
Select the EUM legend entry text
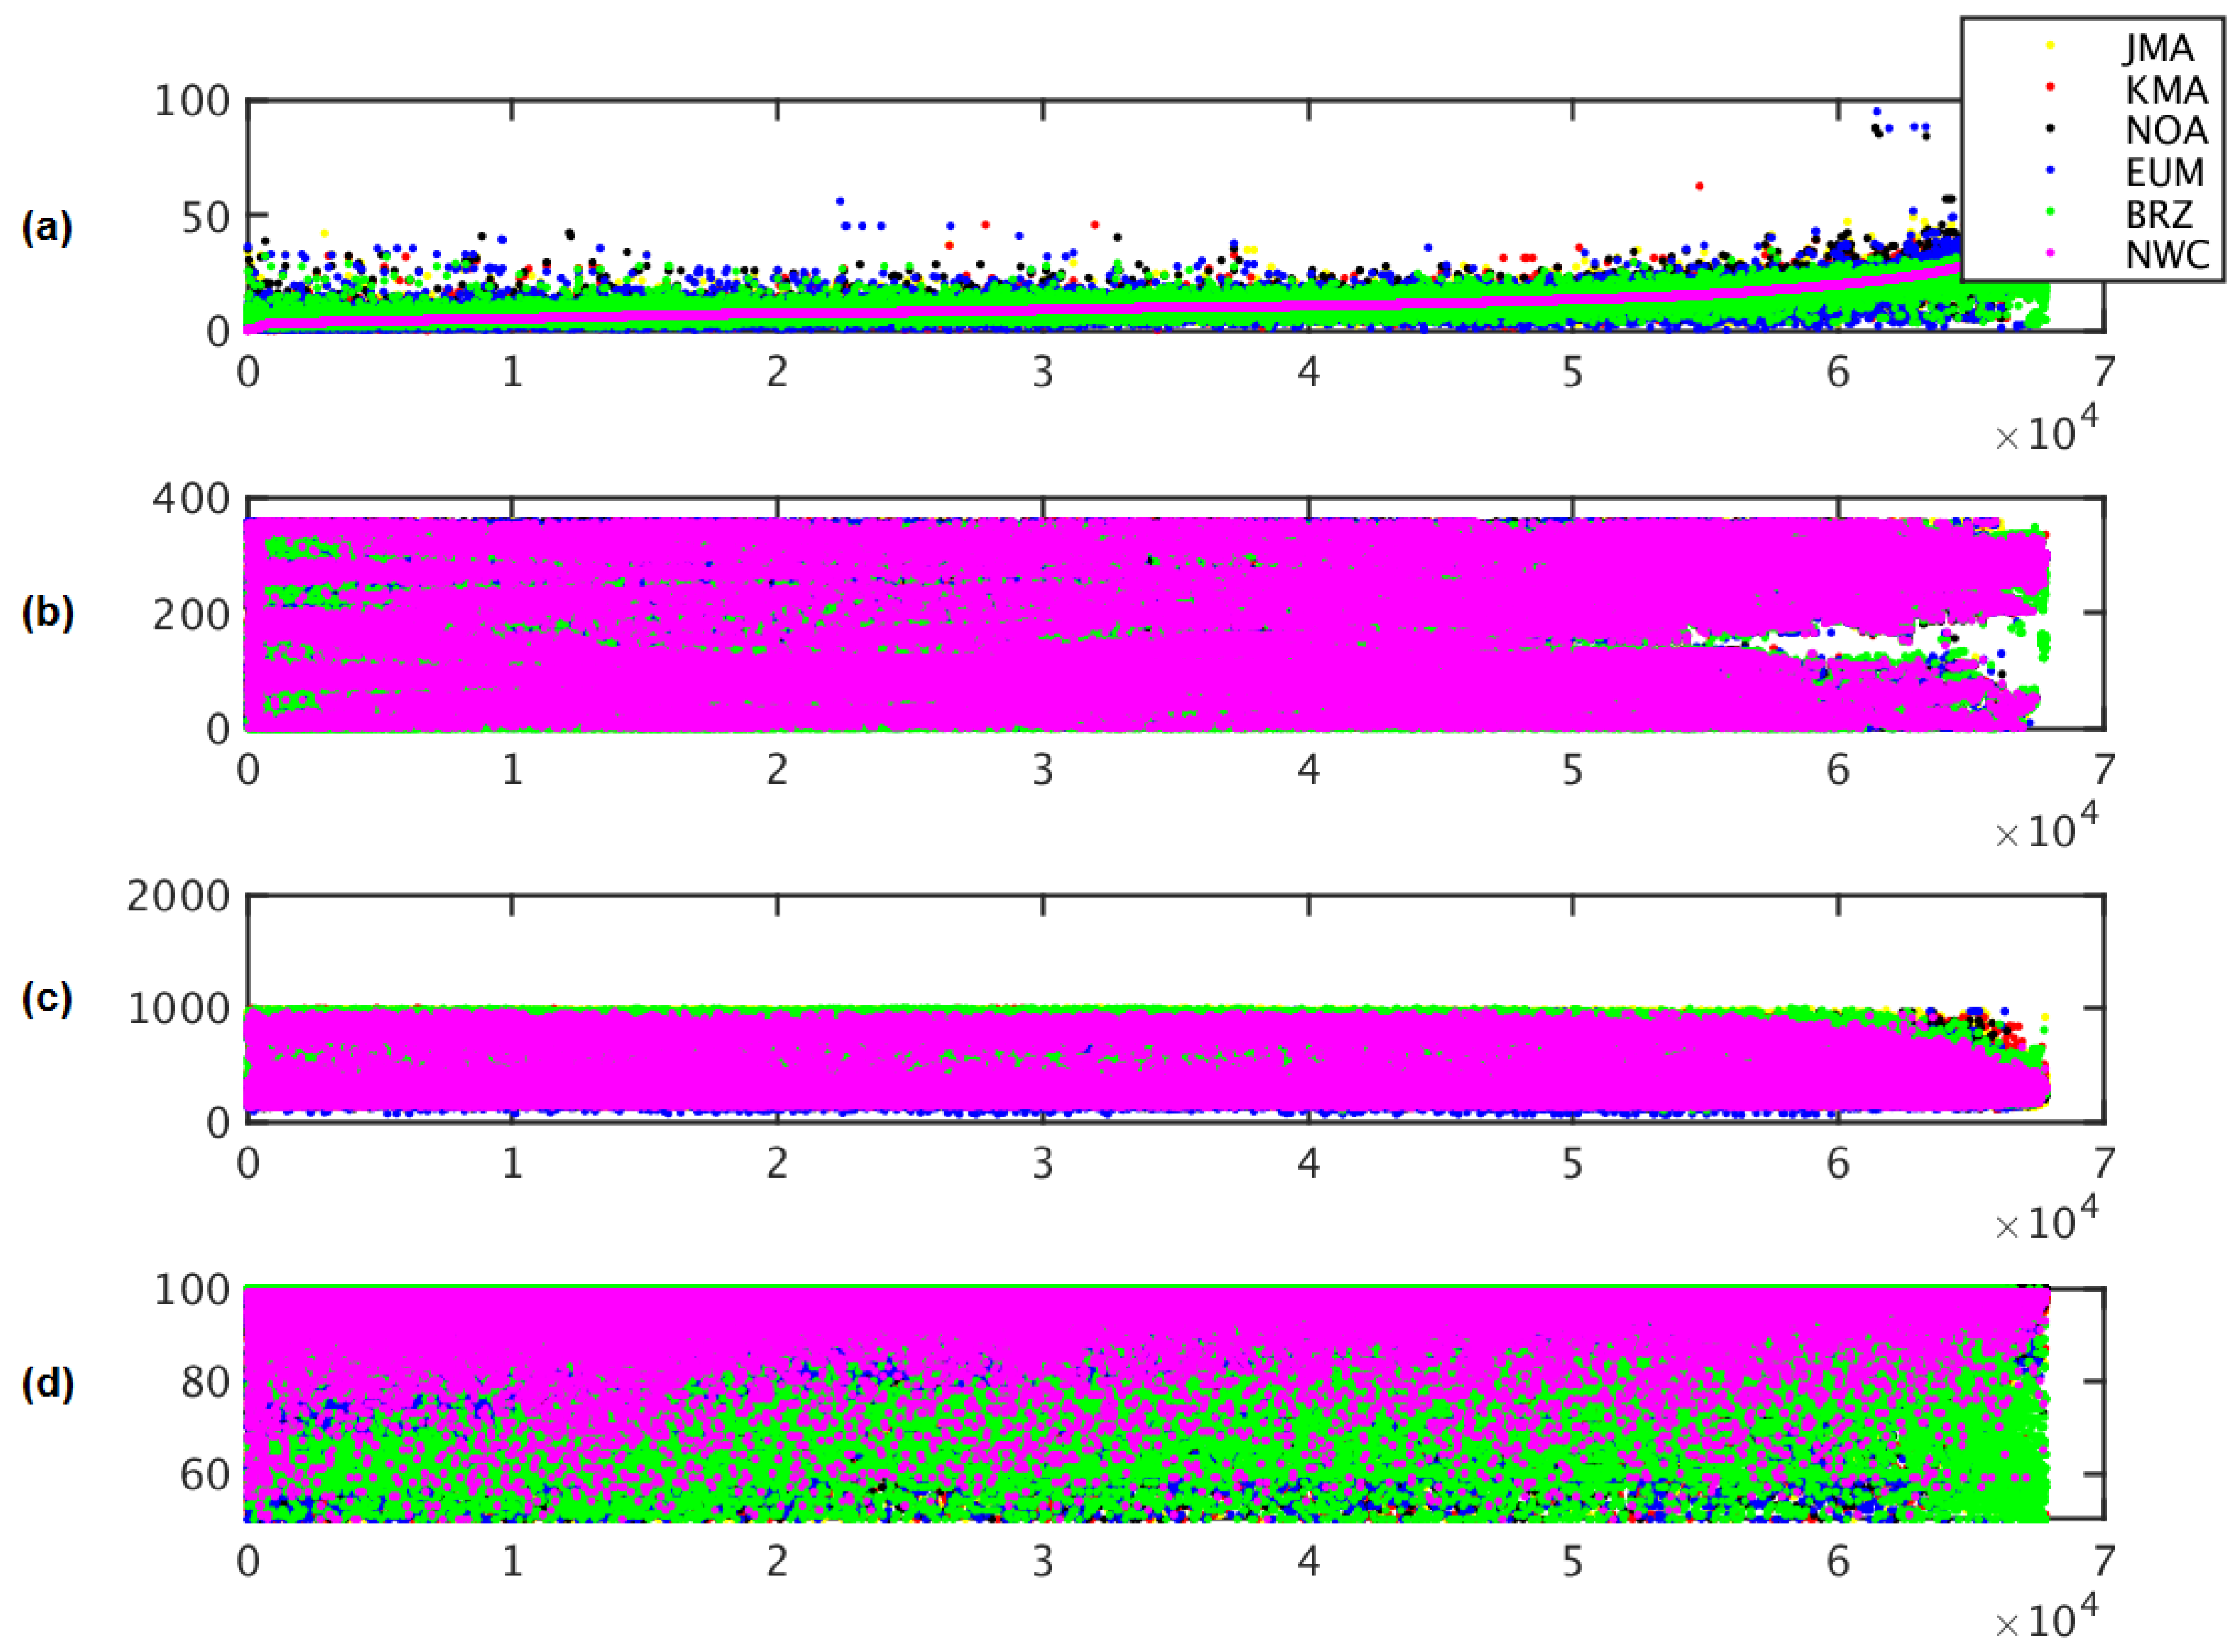(x=2161, y=172)
